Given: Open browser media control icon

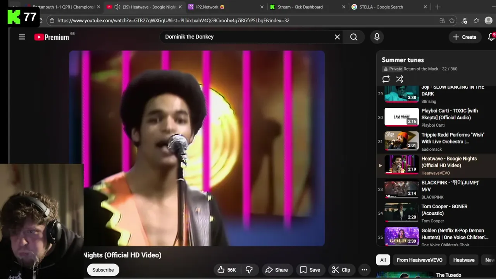Looking at the screenshot, I should click(x=464, y=21).
